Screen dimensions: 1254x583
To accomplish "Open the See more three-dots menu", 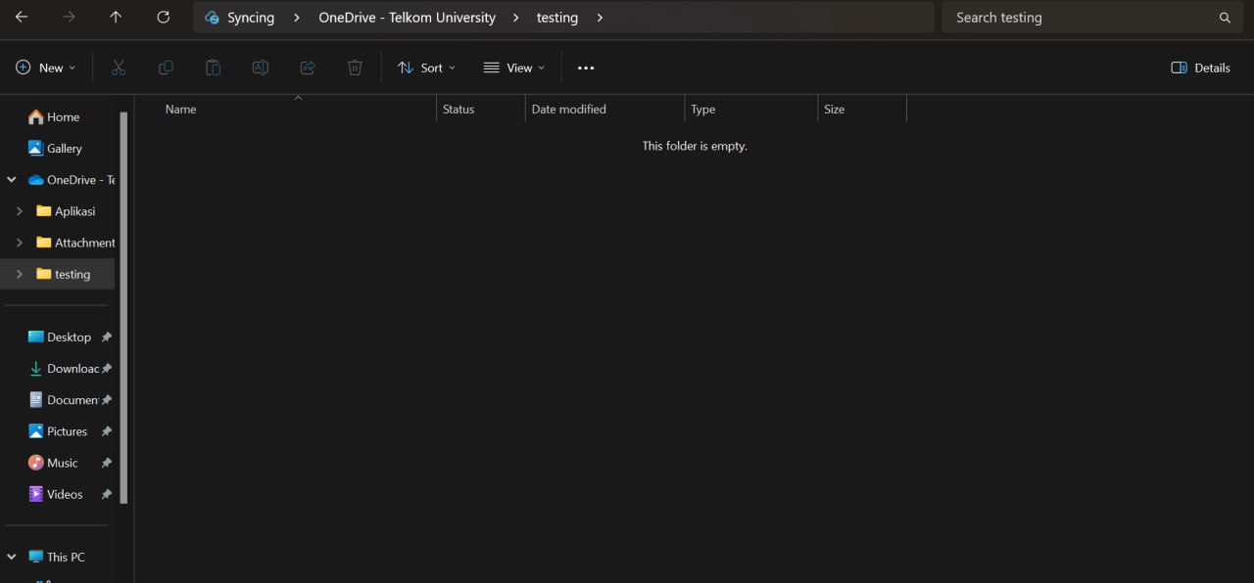I will 586,67.
